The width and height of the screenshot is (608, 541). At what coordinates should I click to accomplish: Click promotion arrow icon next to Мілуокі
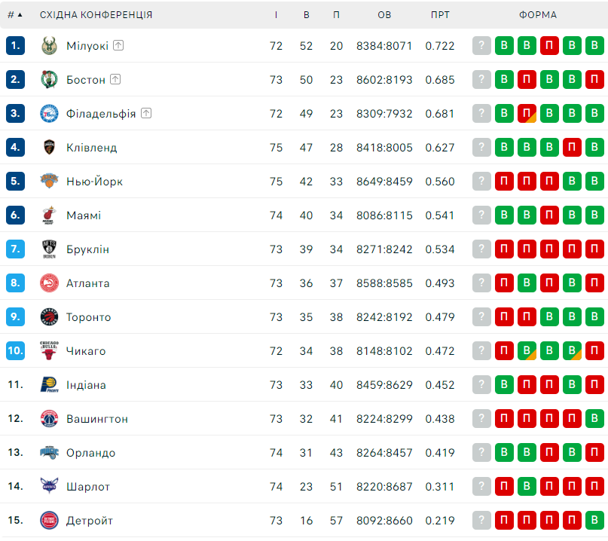click(x=118, y=45)
